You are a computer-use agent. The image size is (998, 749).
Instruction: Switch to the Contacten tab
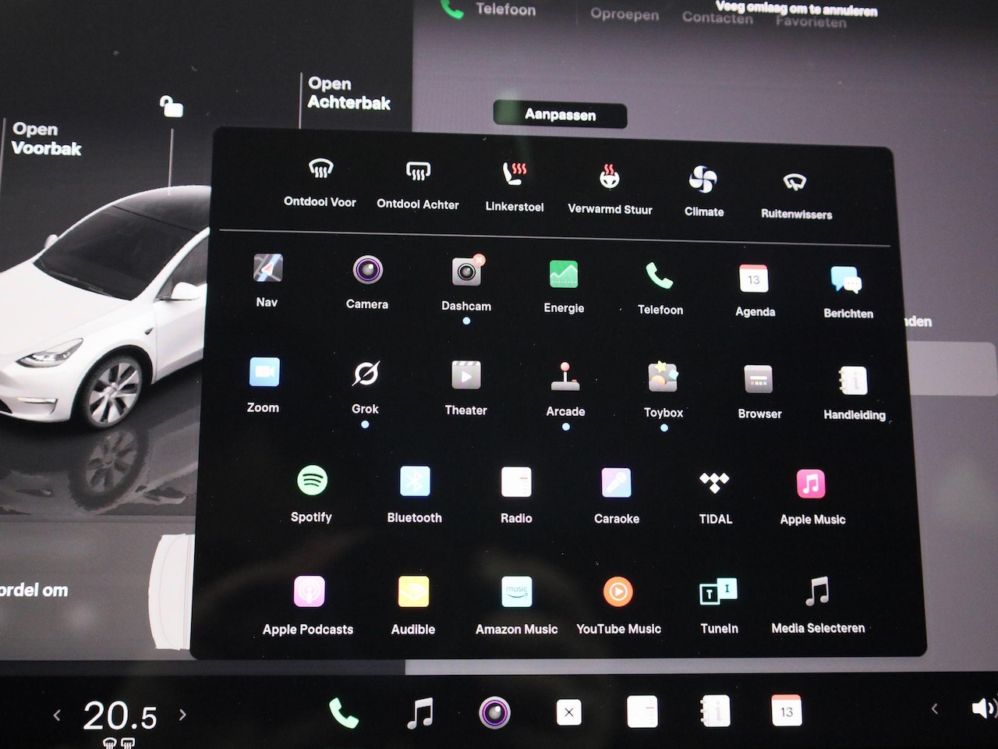pos(717,17)
